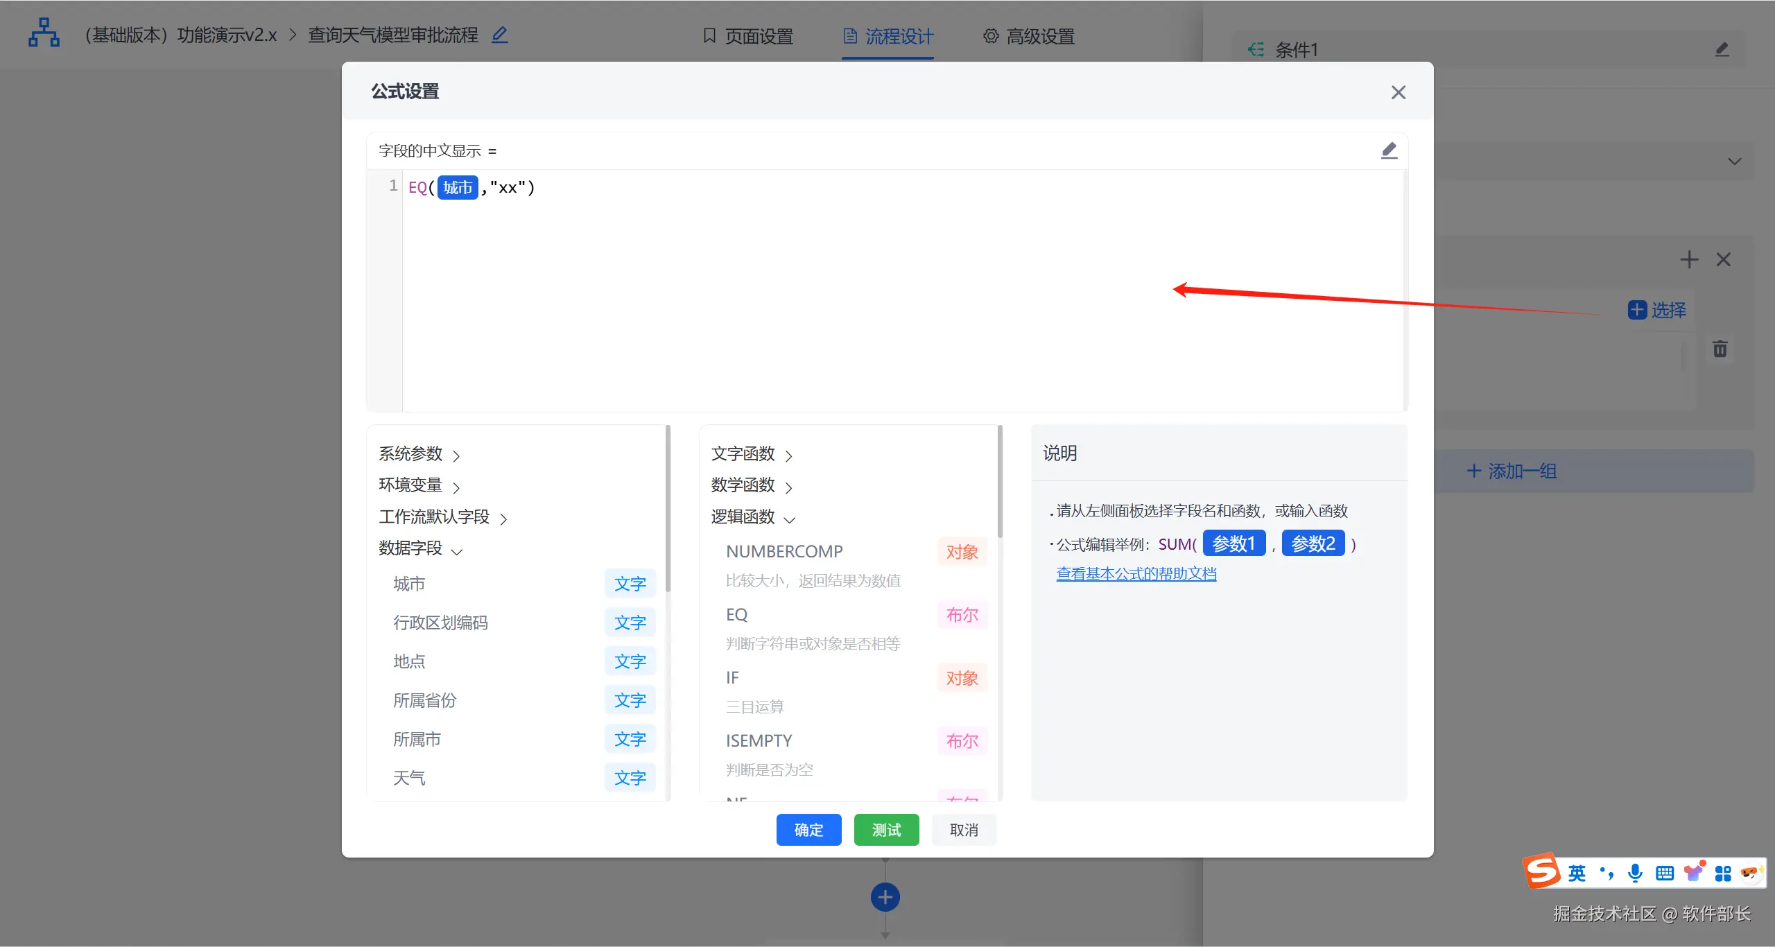Select the 所属省份 data field
This screenshot has width=1775, height=947.
[523, 700]
